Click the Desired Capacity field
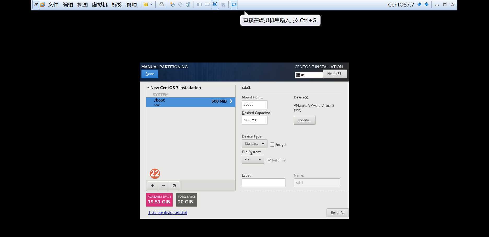489x237 pixels. 255,120
